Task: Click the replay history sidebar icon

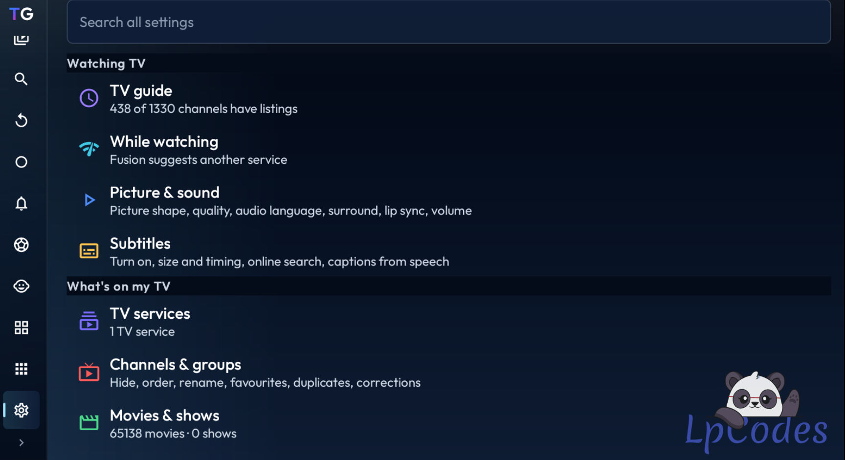Action: pyautogui.click(x=21, y=120)
